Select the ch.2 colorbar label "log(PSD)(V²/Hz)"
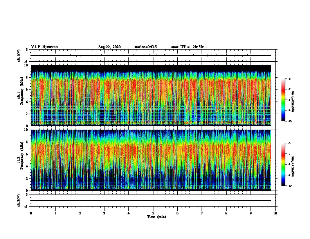The width and height of the screenshot is (310, 239). coord(293,166)
